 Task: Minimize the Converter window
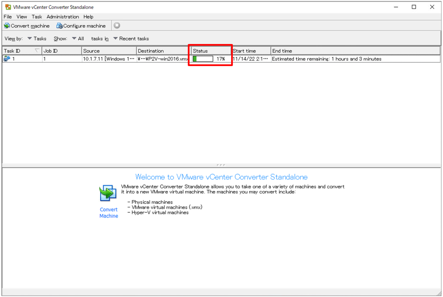[x=396, y=7]
